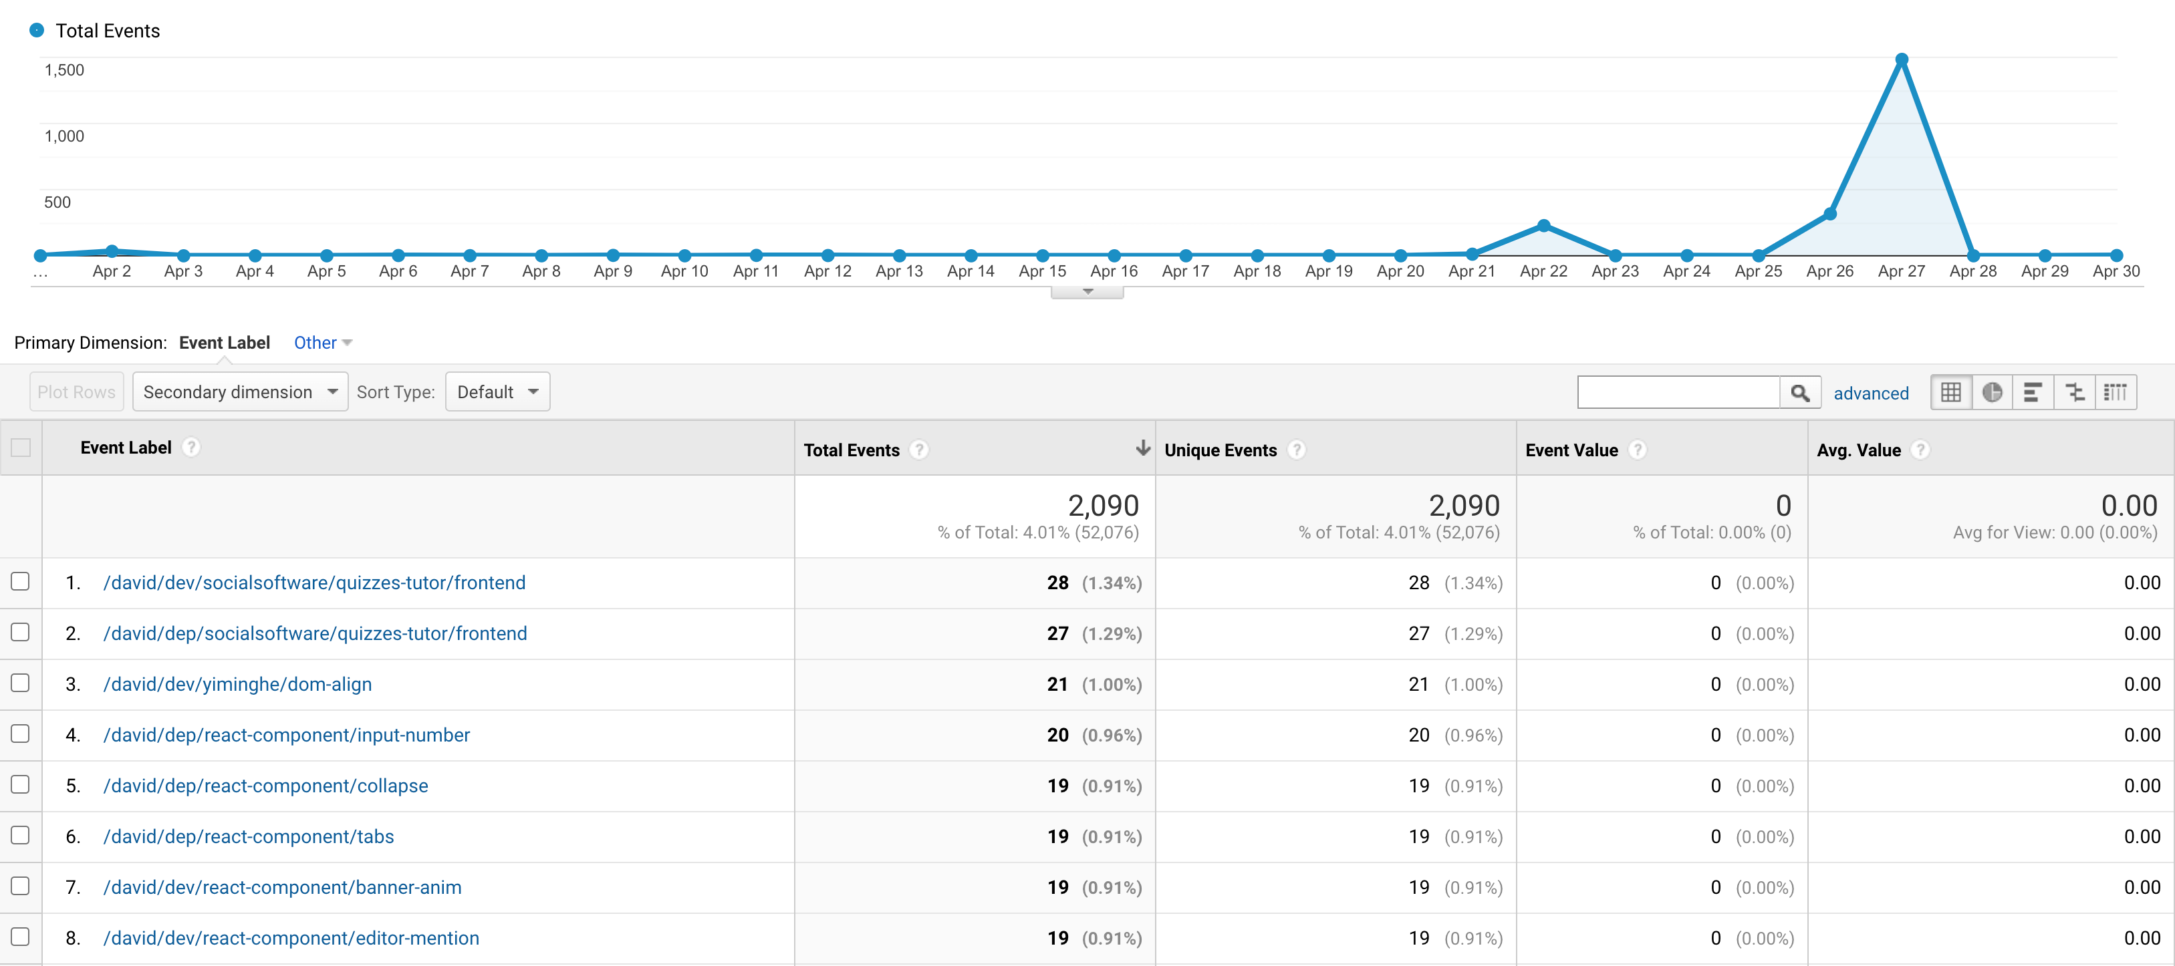Toggle the select-all header checkbox
This screenshot has width=2175, height=966.
tap(20, 447)
